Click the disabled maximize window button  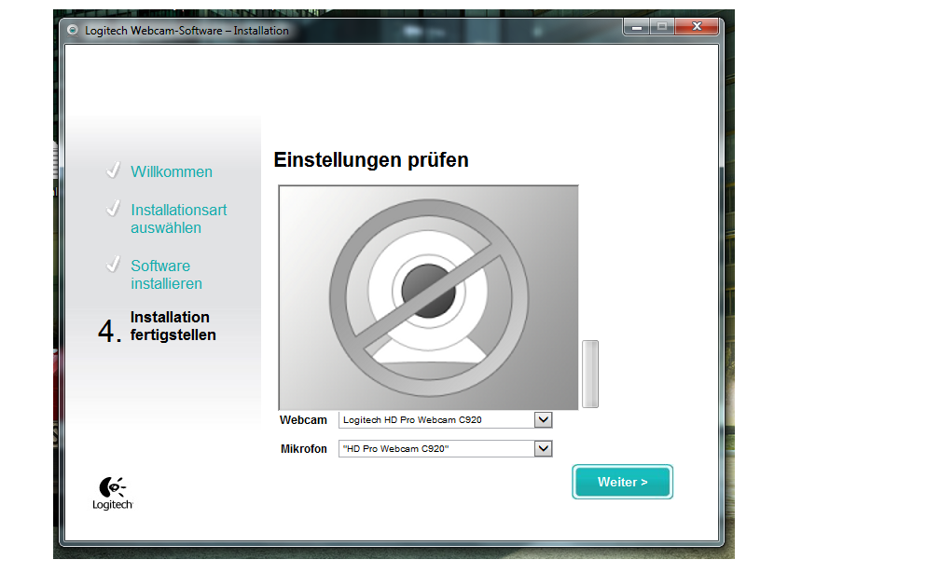point(662,26)
